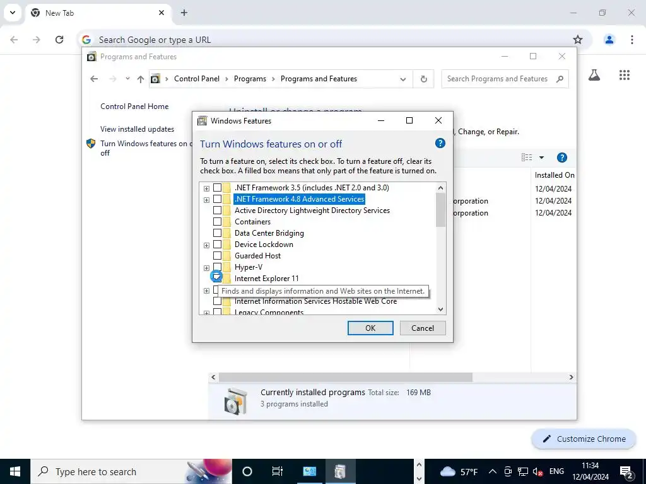Open Chrome three-dot menu
Screen dimensions: 646x484
coord(631,40)
